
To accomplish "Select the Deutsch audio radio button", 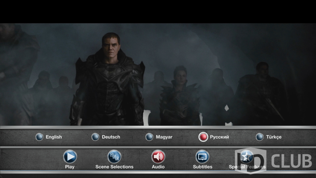I will click(95, 137).
